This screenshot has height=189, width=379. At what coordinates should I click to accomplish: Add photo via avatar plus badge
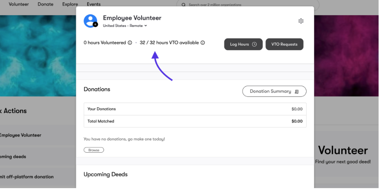[x=95, y=24]
